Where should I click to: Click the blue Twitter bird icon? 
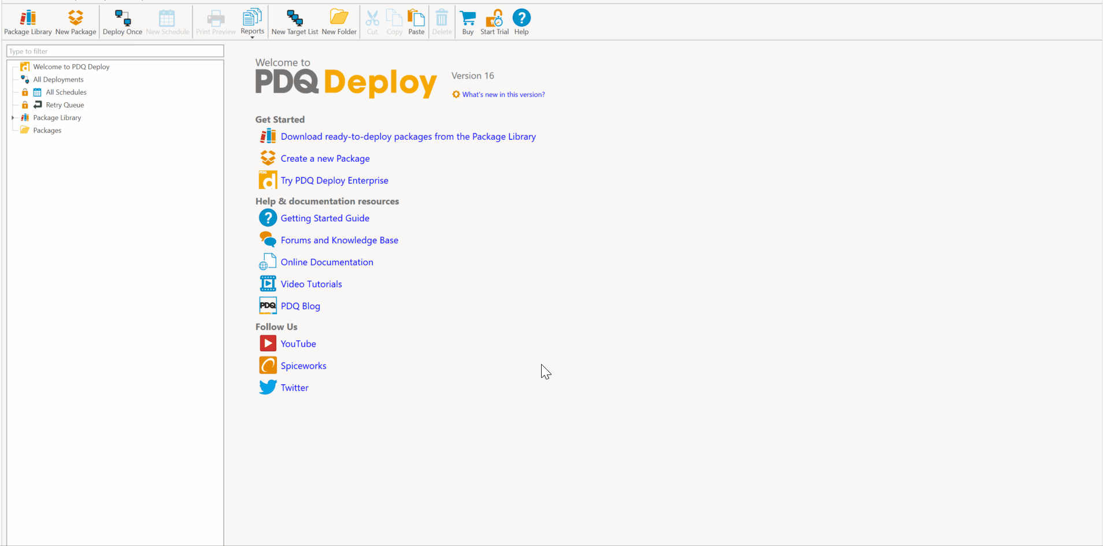268,387
